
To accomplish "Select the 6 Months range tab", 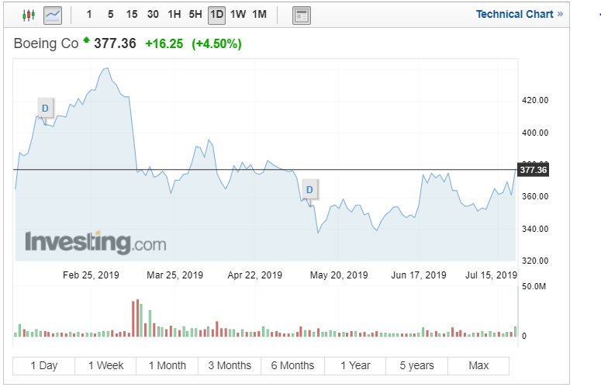I will 292,365.
